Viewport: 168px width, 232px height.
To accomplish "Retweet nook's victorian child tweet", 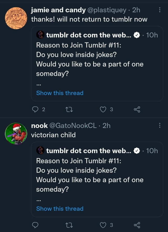I will pos(69,225).
